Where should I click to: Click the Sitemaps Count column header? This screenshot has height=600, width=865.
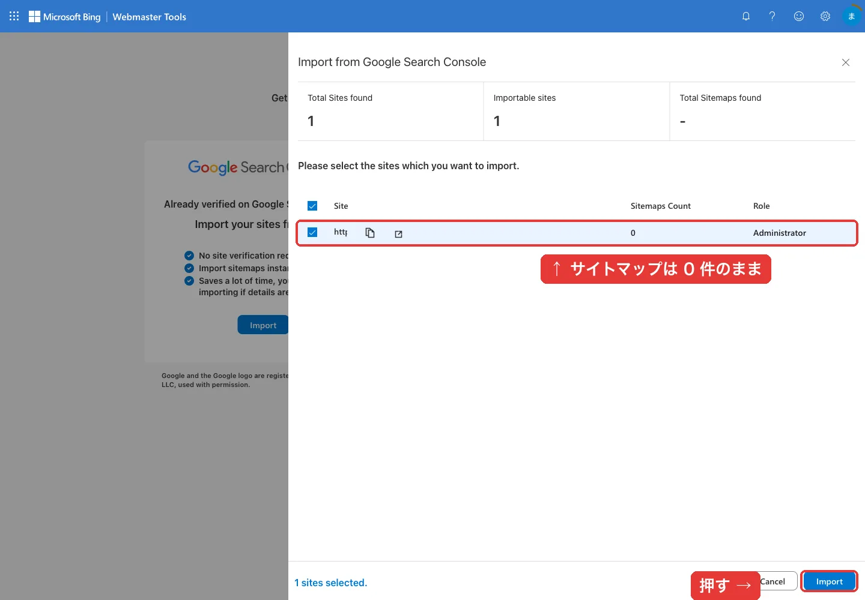(661, 206)
